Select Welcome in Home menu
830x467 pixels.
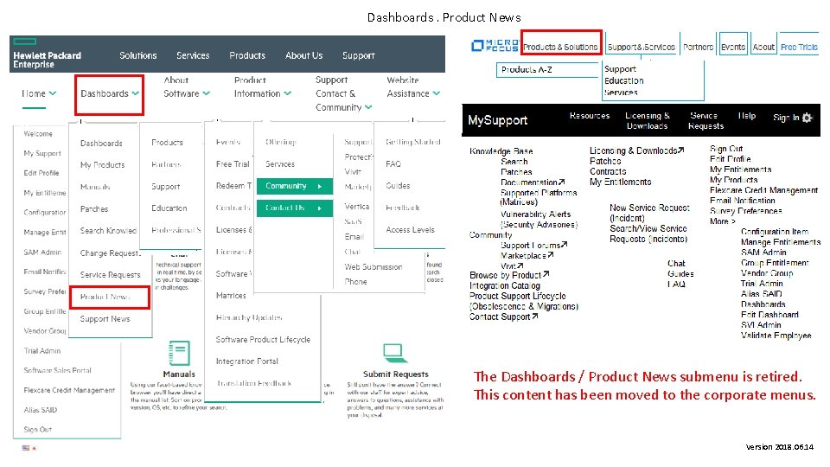click(x=38, y=134)
